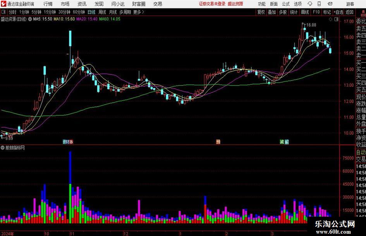Open the 行情 menu

click(48, 4)
